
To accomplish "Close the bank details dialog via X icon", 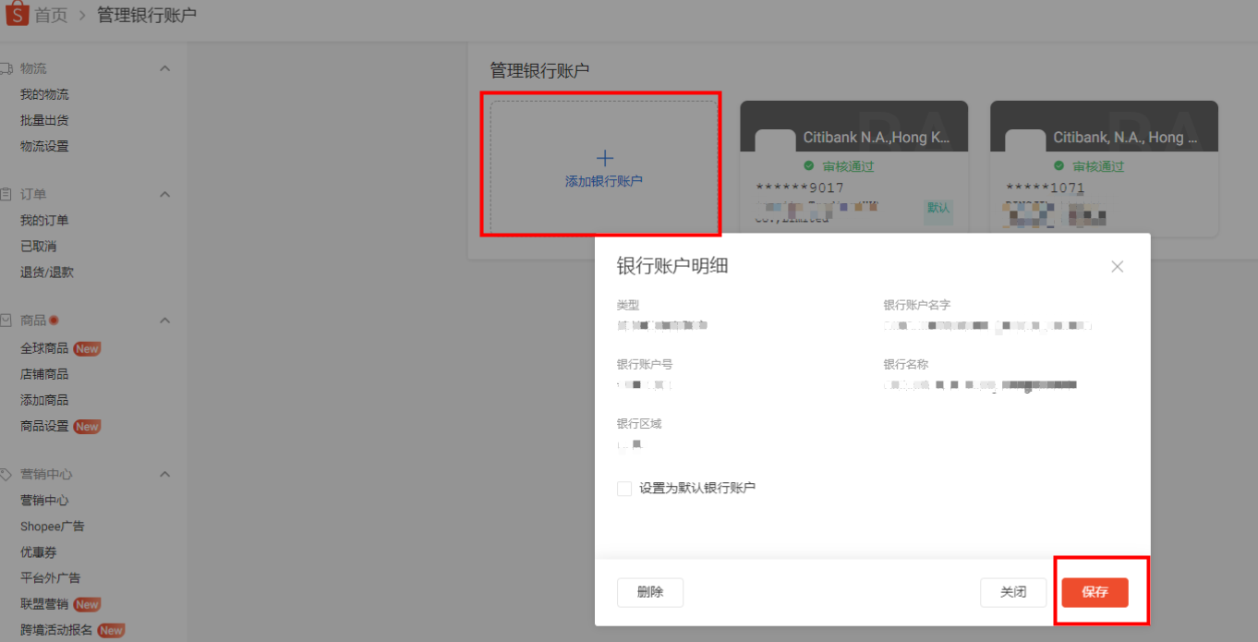I will pyautogui.click(x=1117, y=266).
